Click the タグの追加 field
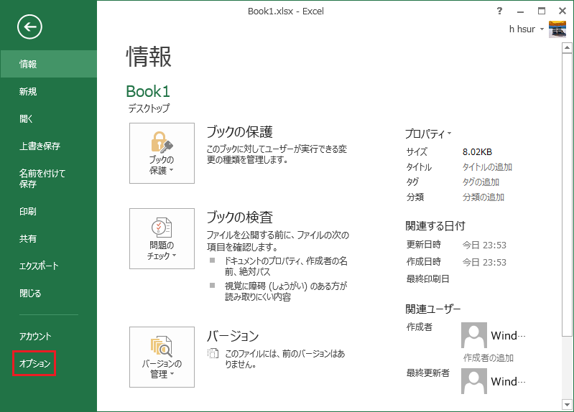Image resolution: width=574 pixels, height=412 pixels. [481, 182]
